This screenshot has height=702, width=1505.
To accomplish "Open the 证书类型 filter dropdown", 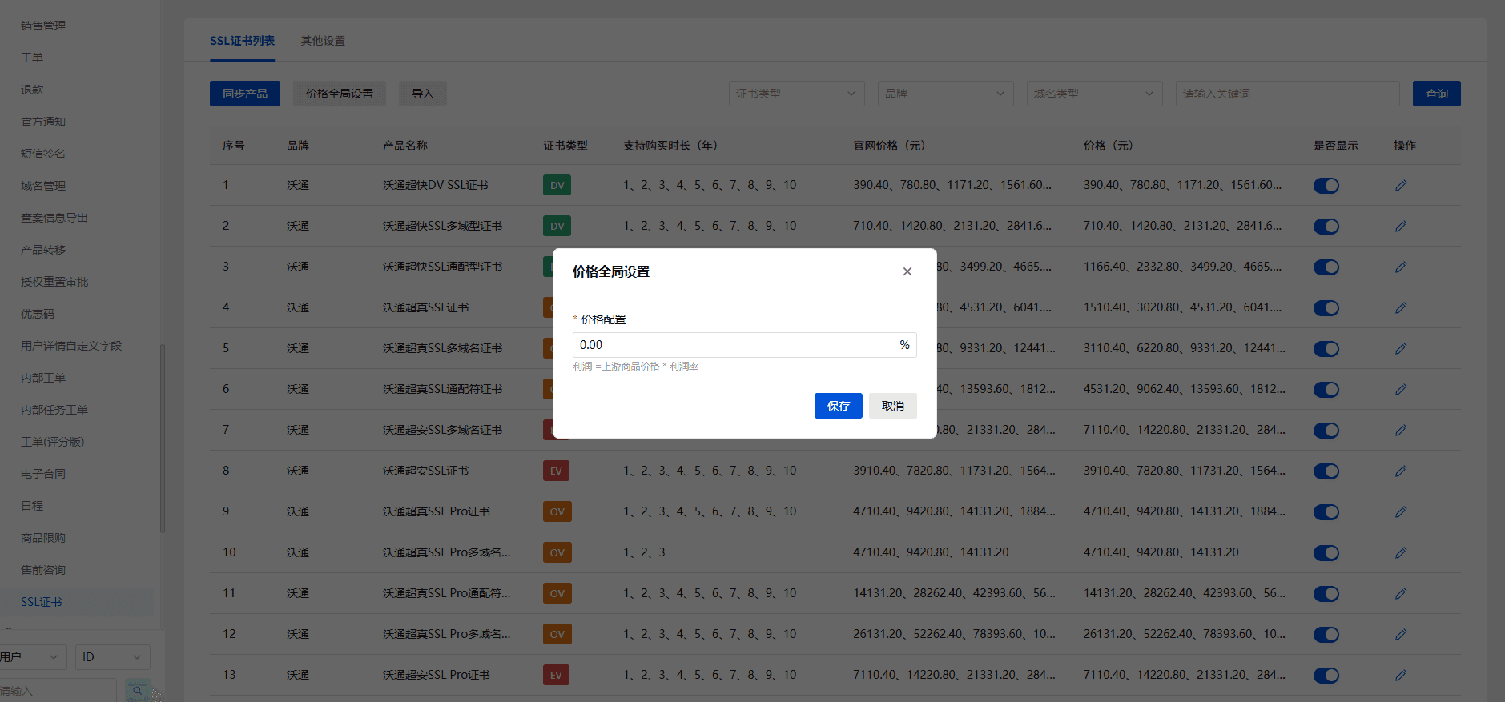I will point(797,94).
